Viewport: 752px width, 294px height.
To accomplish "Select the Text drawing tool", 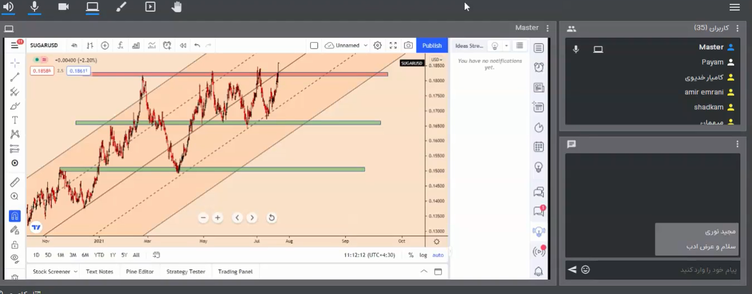I will tap(15, 120).
